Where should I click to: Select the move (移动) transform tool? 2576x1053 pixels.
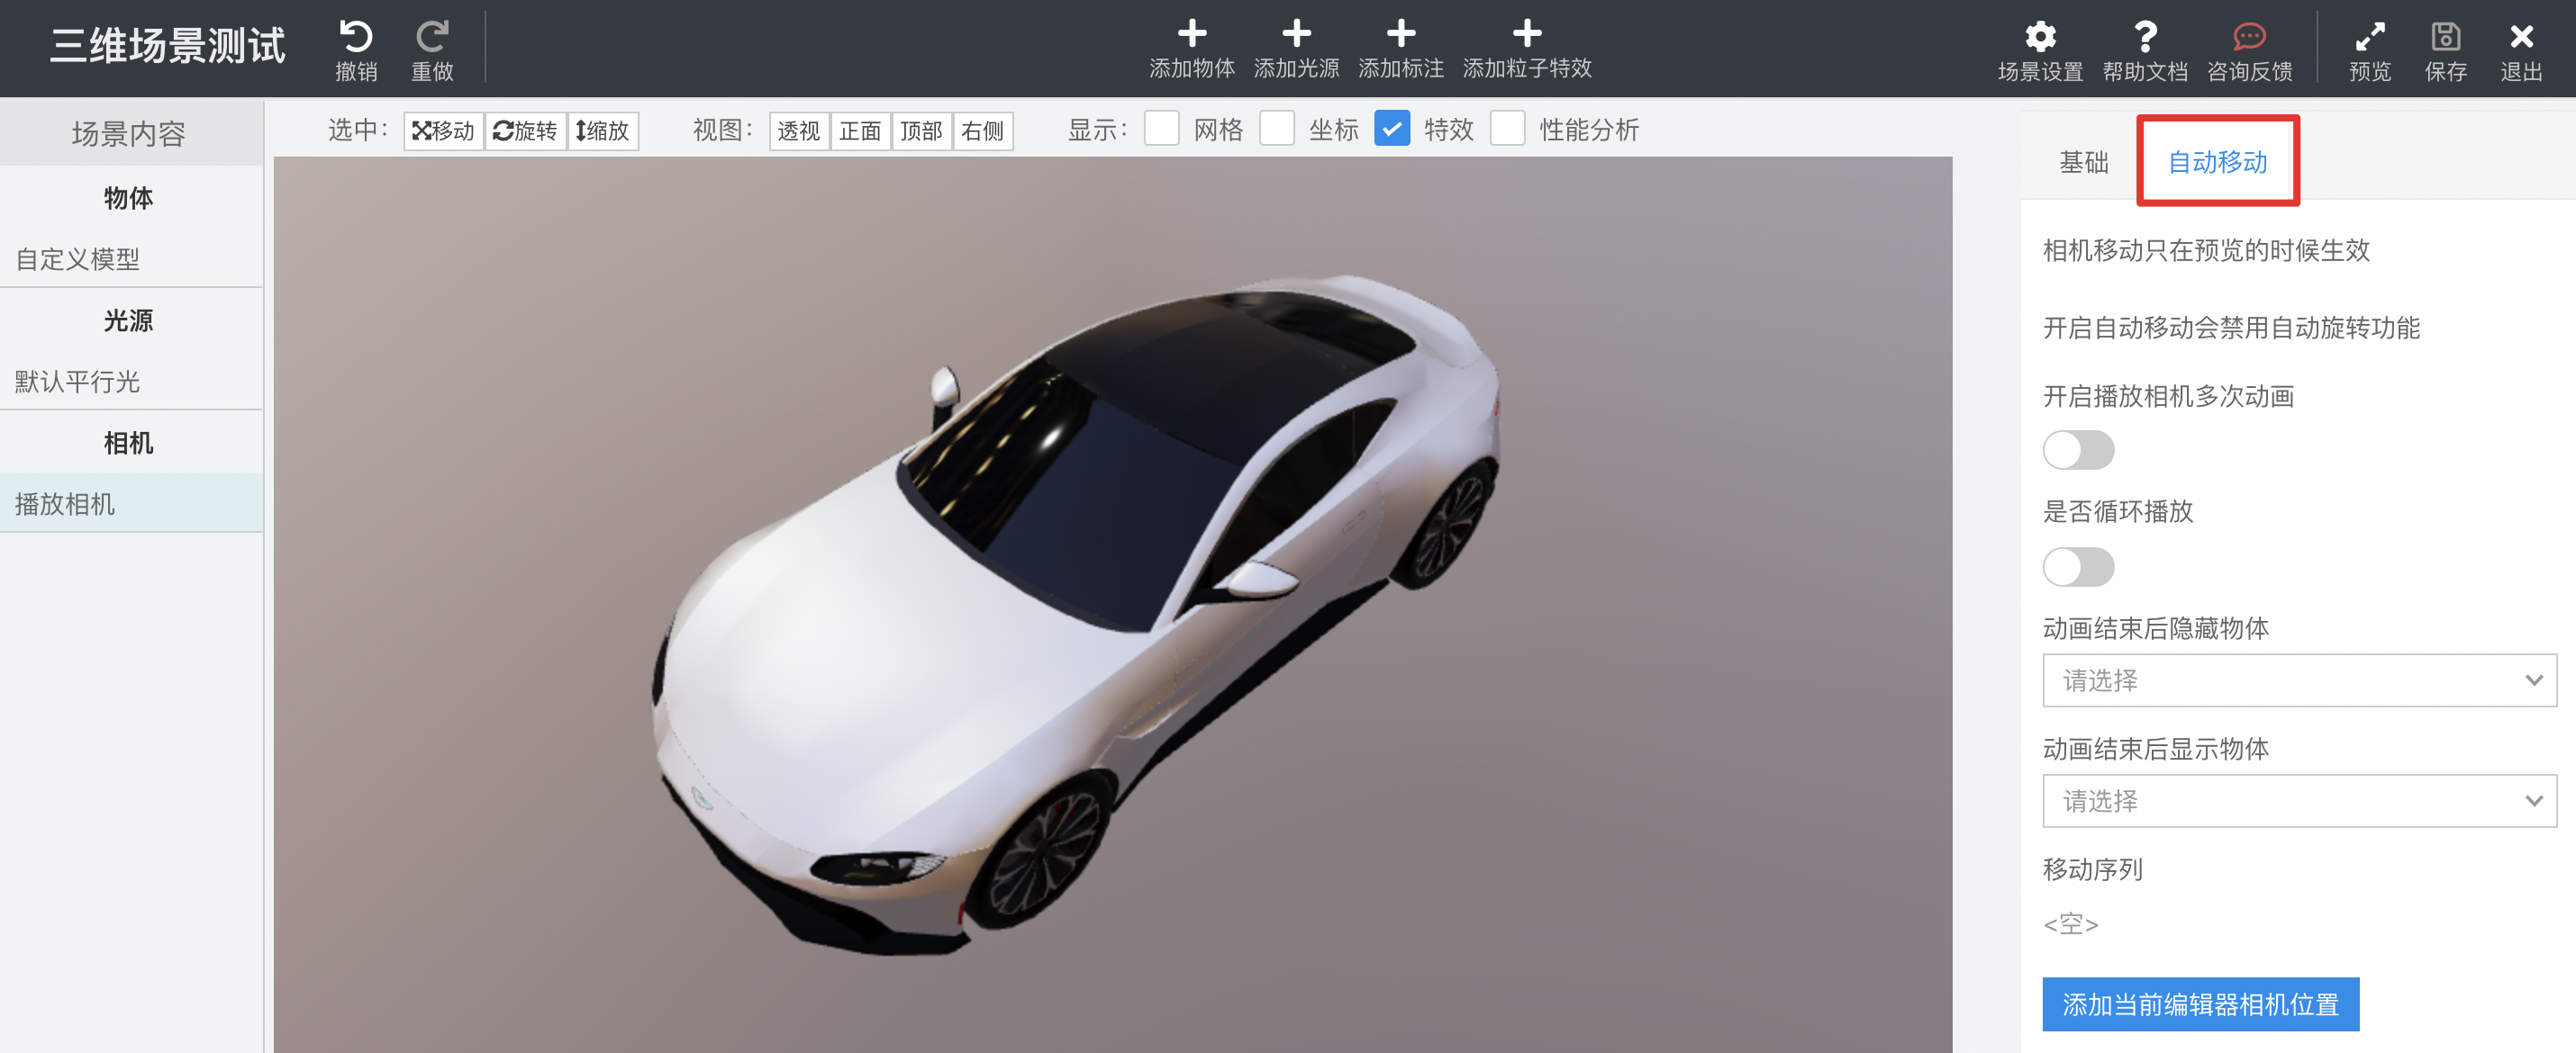pos(443,130)
